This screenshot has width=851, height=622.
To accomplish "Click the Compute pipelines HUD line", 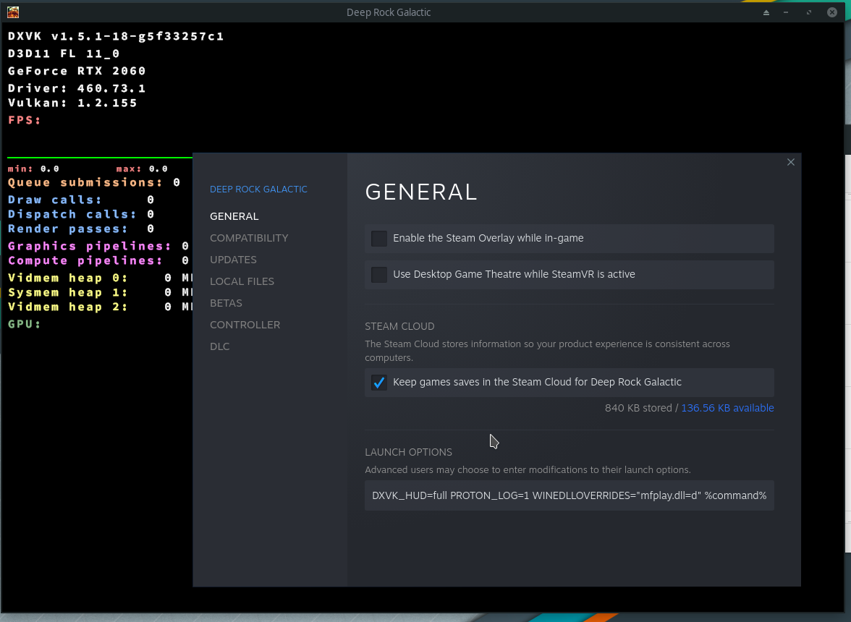I will pyautogui.click(x=98, y=261).
